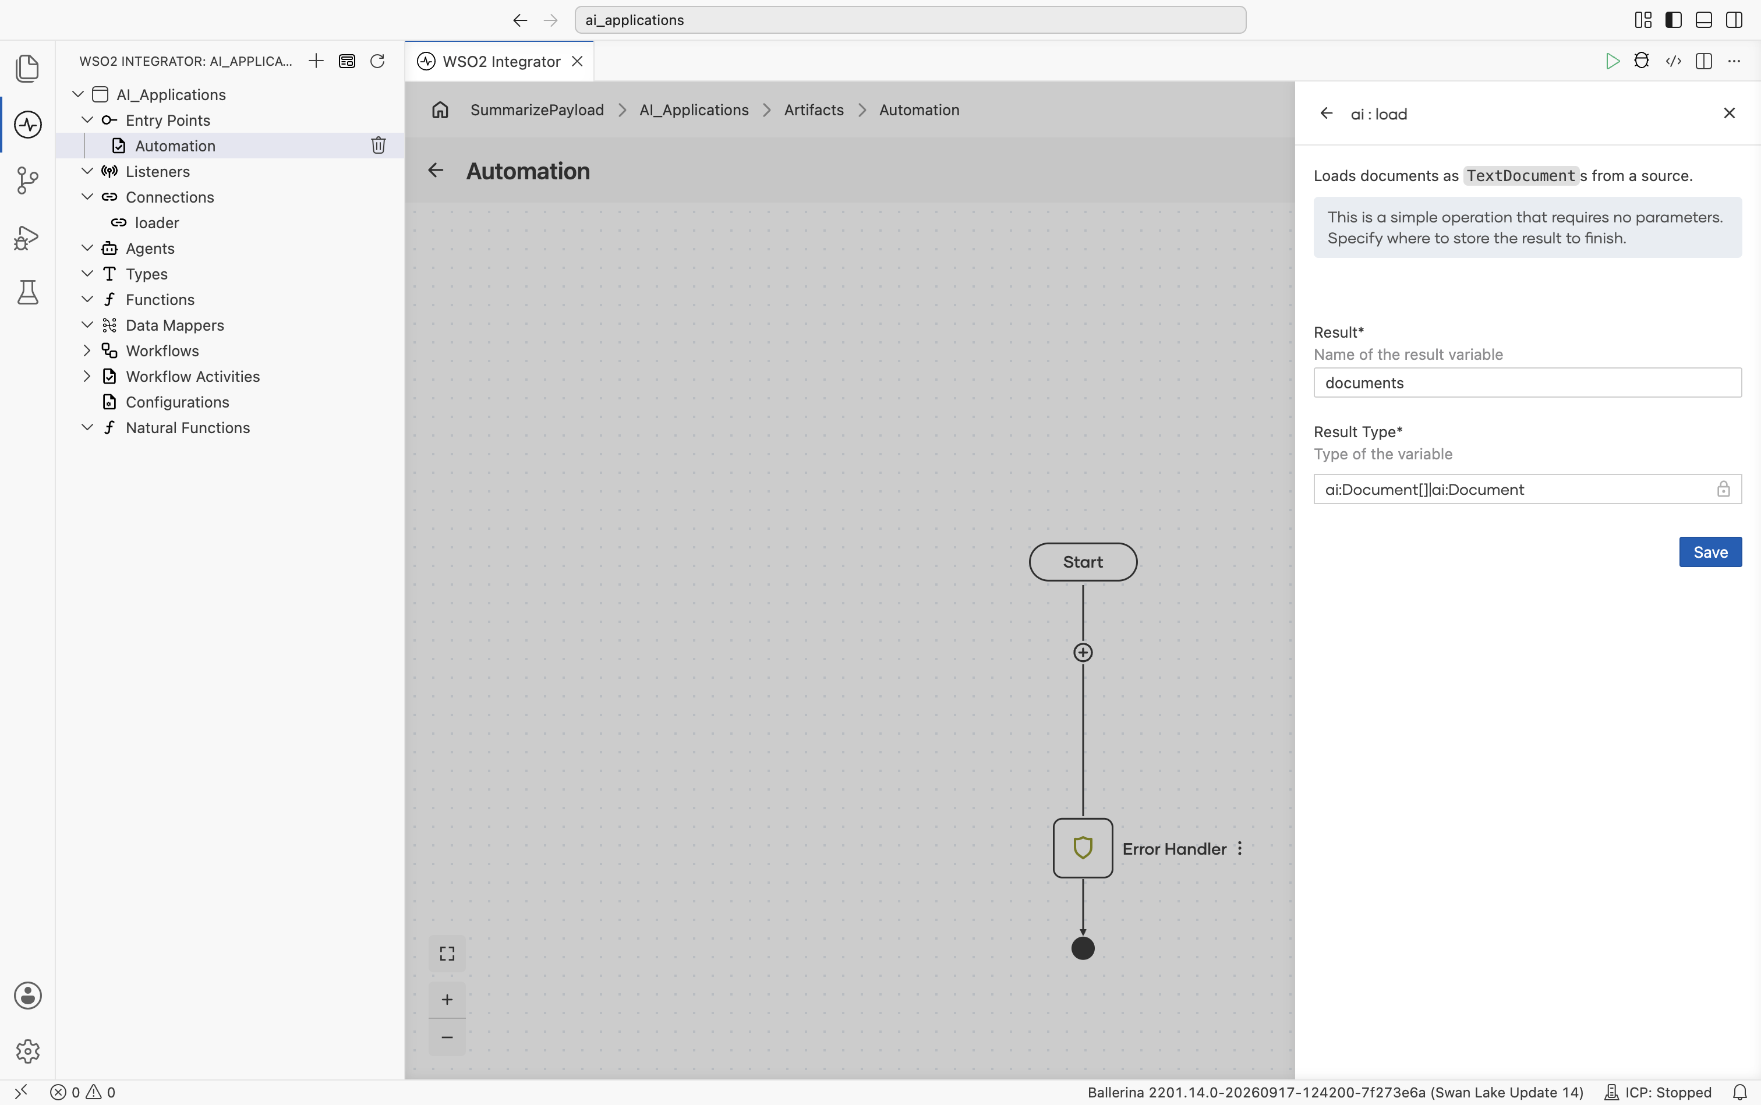Open notifications bell in status bar
The height and width of the screenshot is (1105, 1761).
1740,1092
